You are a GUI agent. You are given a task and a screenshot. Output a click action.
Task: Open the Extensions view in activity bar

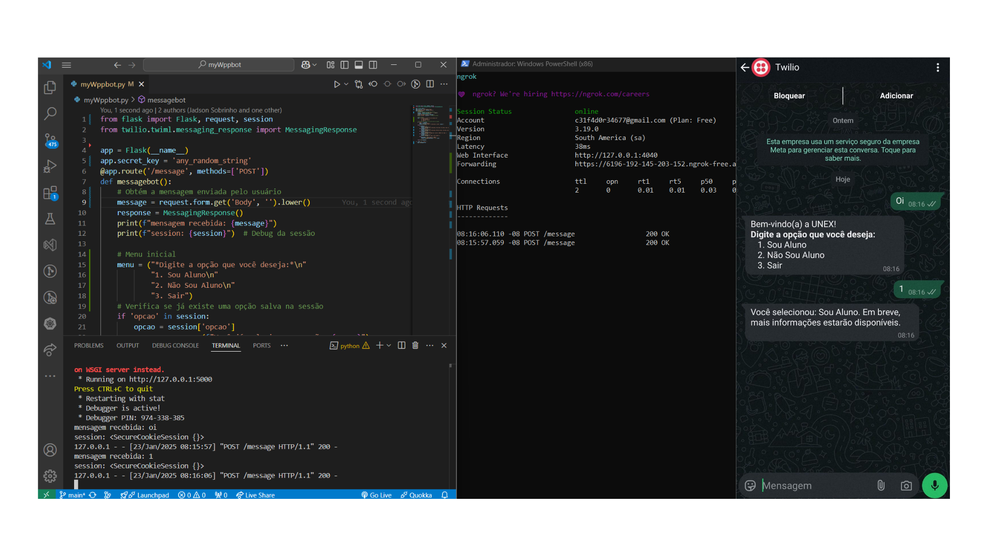tap(50, 193)
